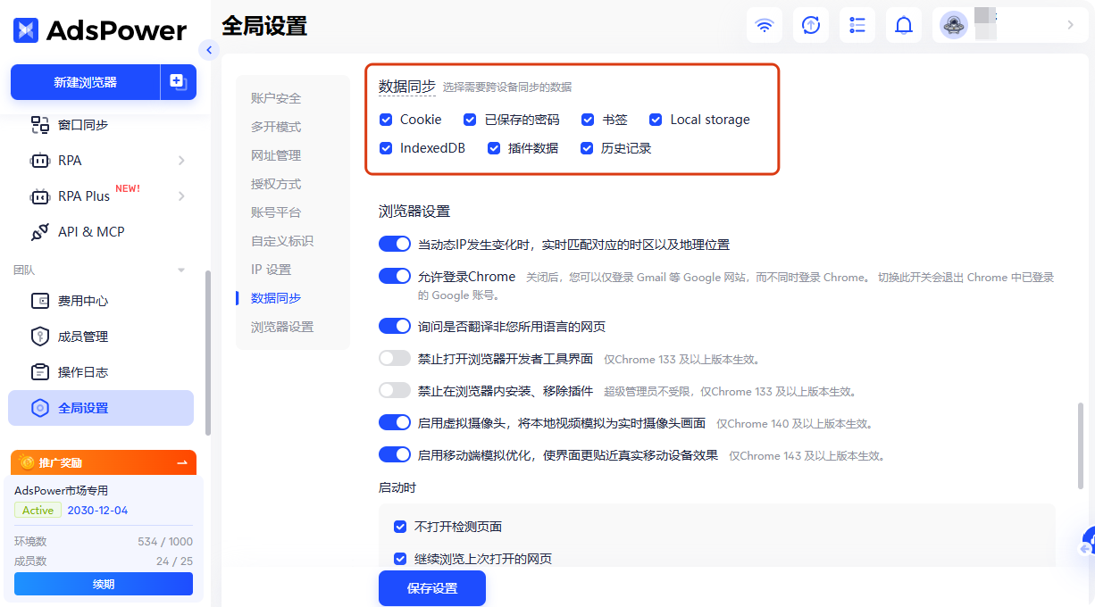The height and width of the screenshot is (607, 1095).
Task: Uncheck the Cookie sync checkbox
Action: coord(386,120)
